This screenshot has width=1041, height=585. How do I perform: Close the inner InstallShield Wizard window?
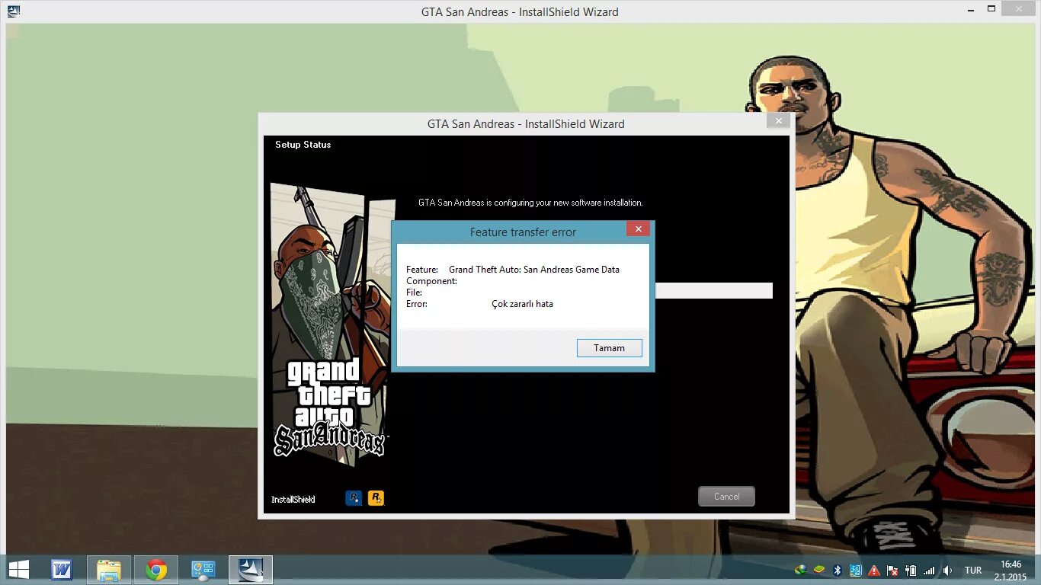(x=778, y=120)
